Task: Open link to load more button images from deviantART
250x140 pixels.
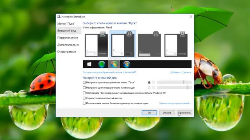Action: point(110,72)
